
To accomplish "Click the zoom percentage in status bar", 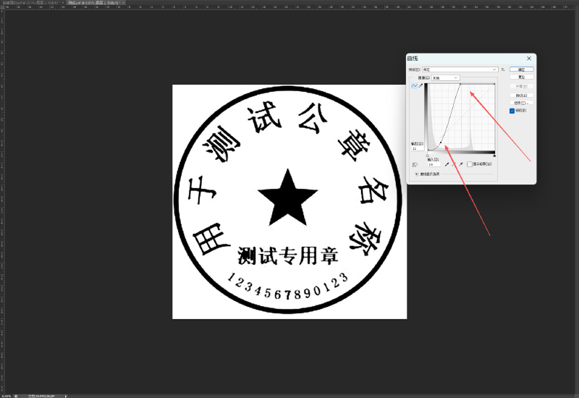I will pyautogui.click(x=7, y=396).
